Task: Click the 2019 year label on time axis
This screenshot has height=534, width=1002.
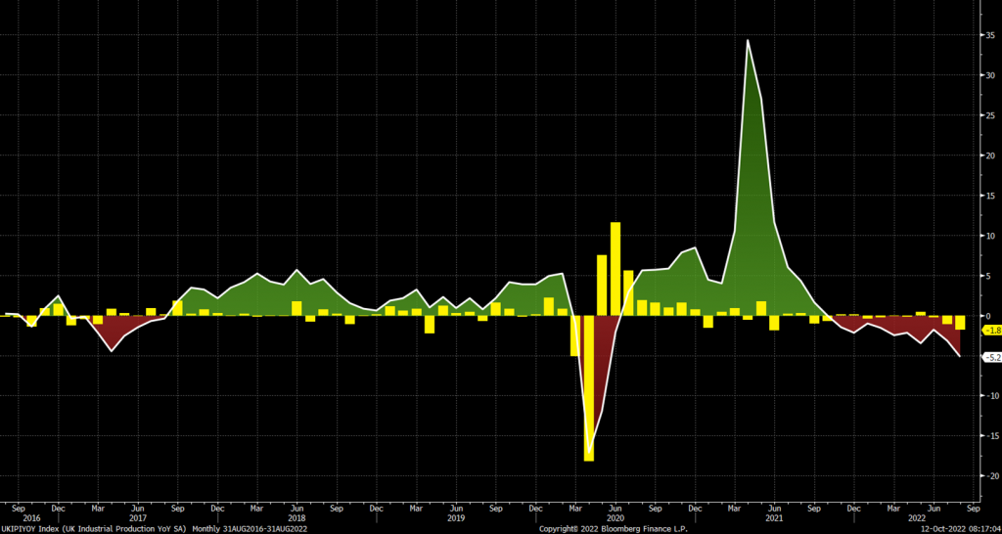Action: coord(456,518)
